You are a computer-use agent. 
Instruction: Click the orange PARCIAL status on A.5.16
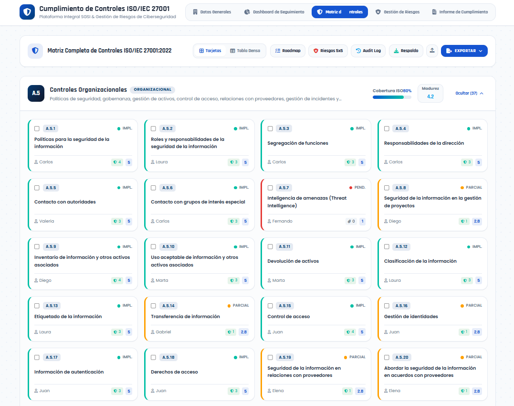coord(471,306)
